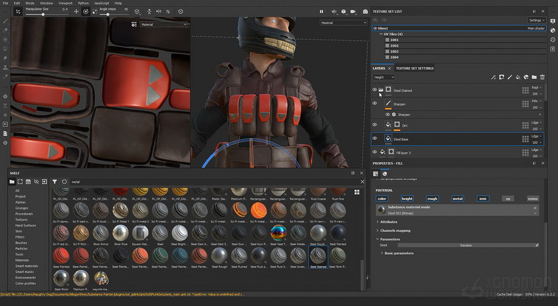Collapse the Parameters section
558x306 pixels.
click(x=378, y=239)
